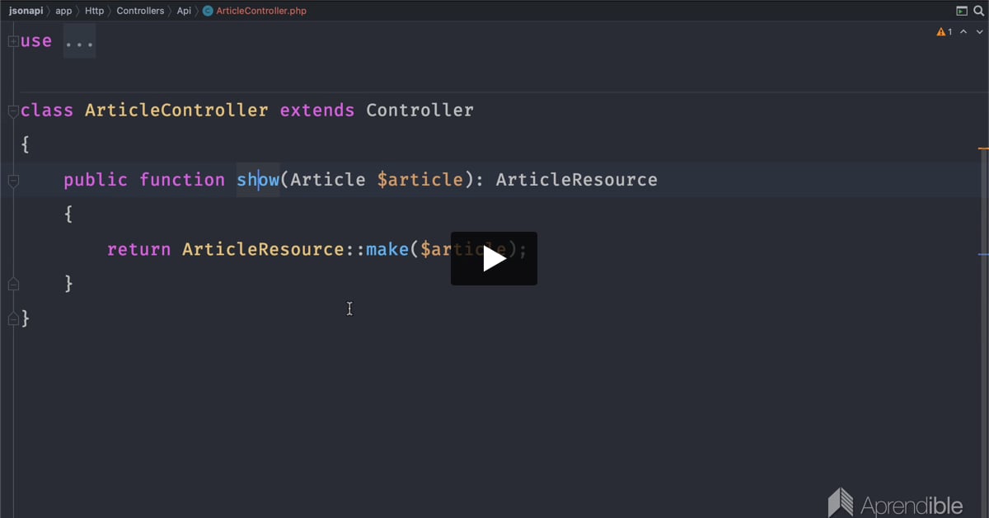Select Api in the breadcrumb path
This screenshot has height=518, width=989.
pos(184,11)
